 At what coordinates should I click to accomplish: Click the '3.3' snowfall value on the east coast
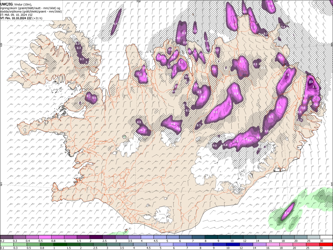point(311,82)
